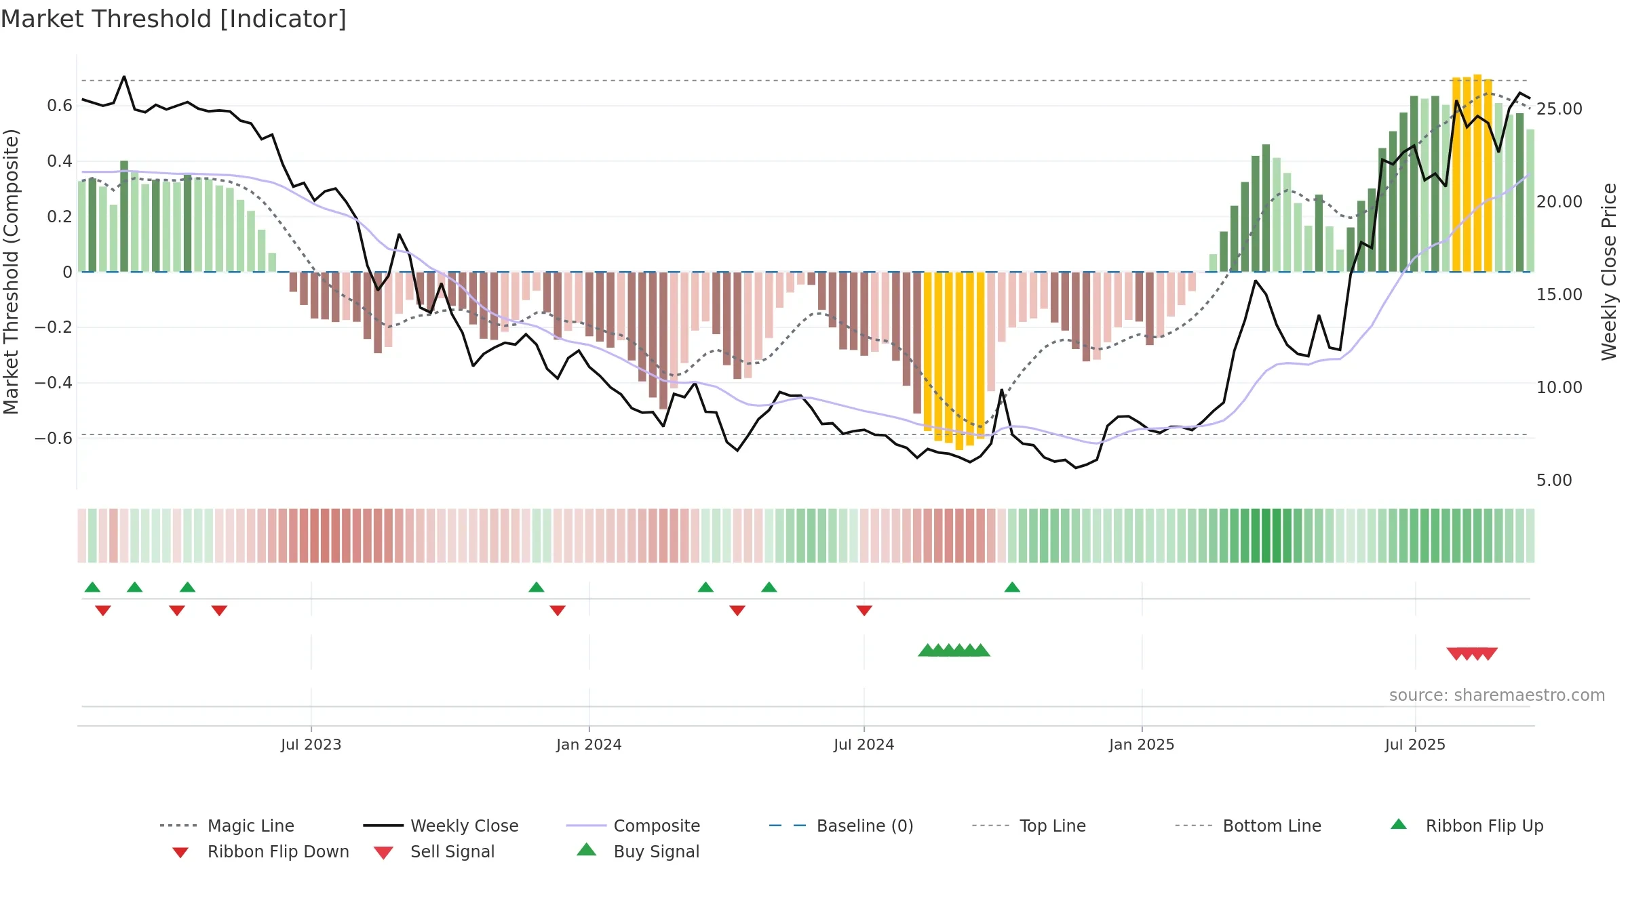Toggle the Top Line legend entry

coord(1029,826)
